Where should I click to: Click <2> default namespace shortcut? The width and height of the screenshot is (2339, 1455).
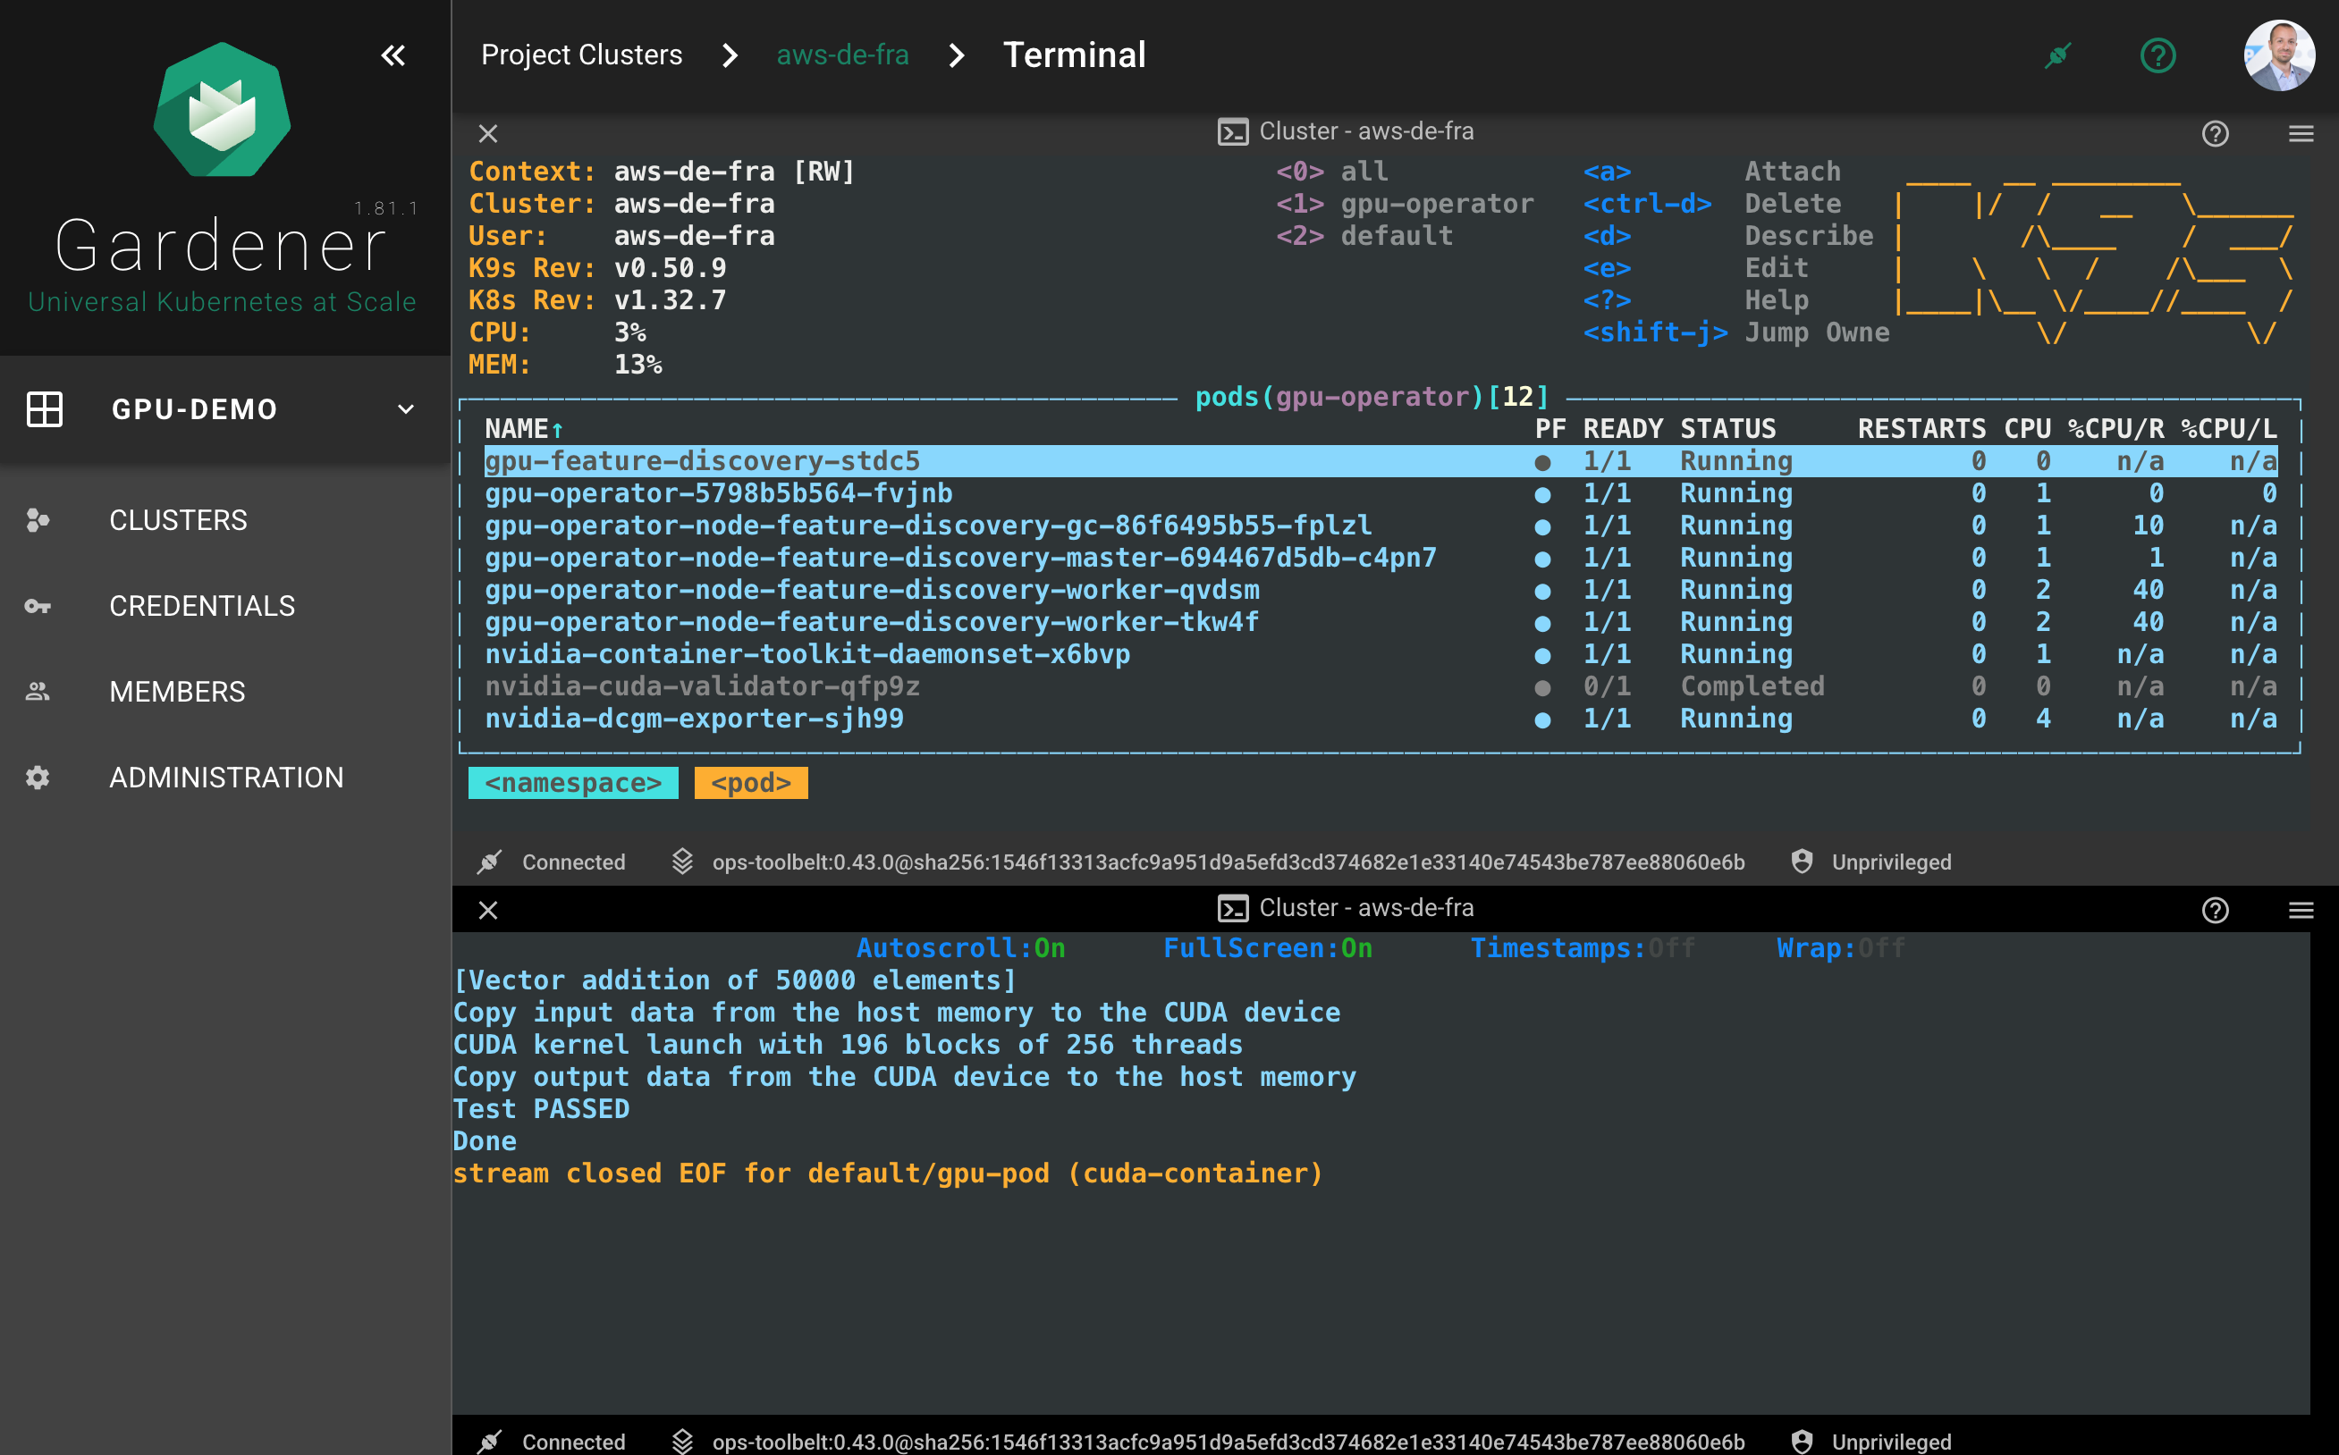coord(1364,237)
